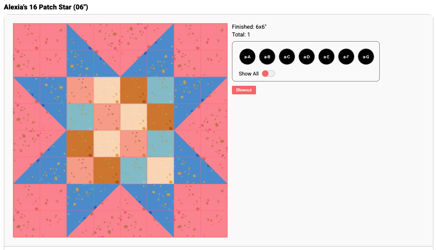This screenshot has width=436, height=250.
Task: Select the cream patch in center grid's bottom row
Action: pos(160,170)
